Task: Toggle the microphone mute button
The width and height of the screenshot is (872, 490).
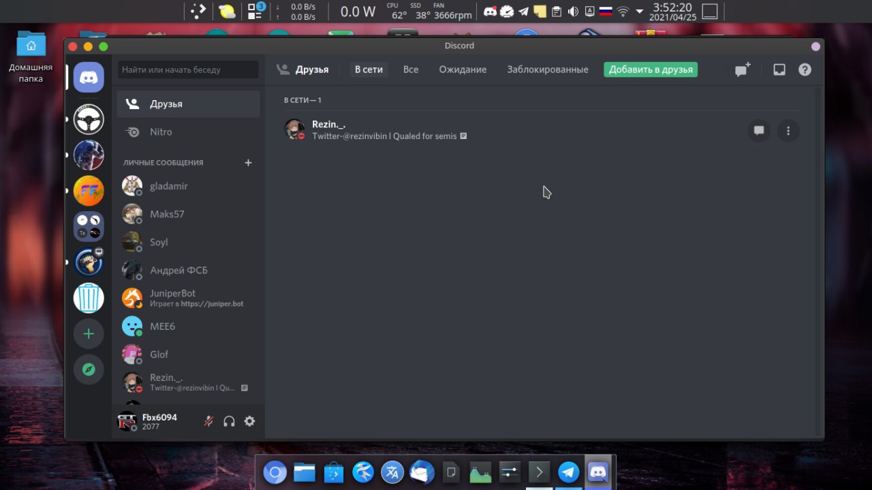Action: pos(208,421)
